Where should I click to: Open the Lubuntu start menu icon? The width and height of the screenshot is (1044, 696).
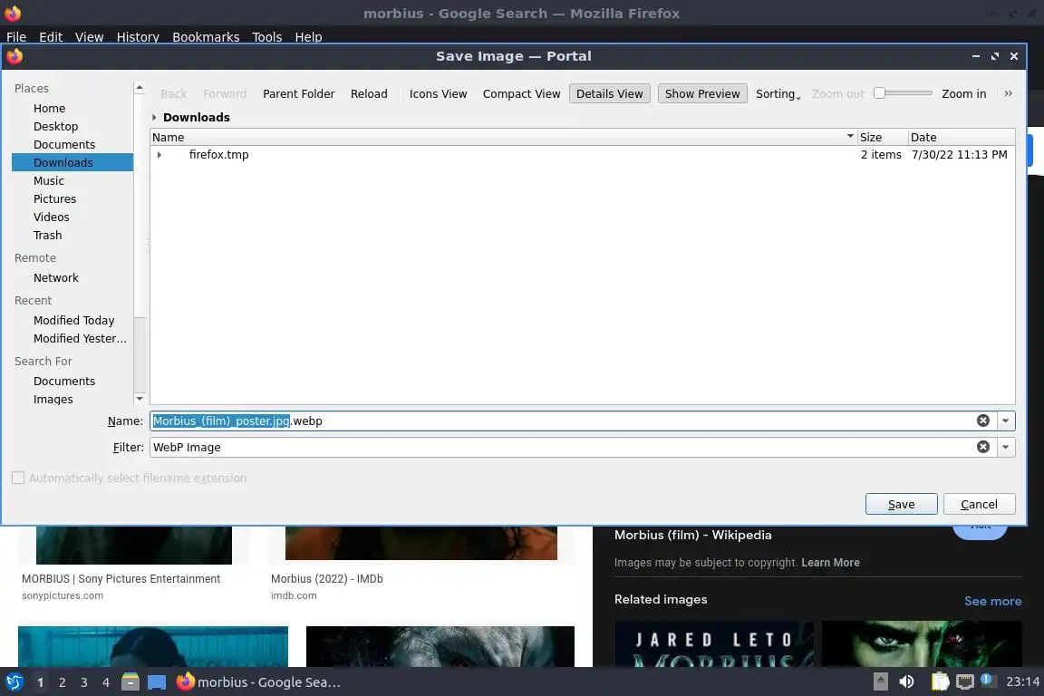point(14,682)
